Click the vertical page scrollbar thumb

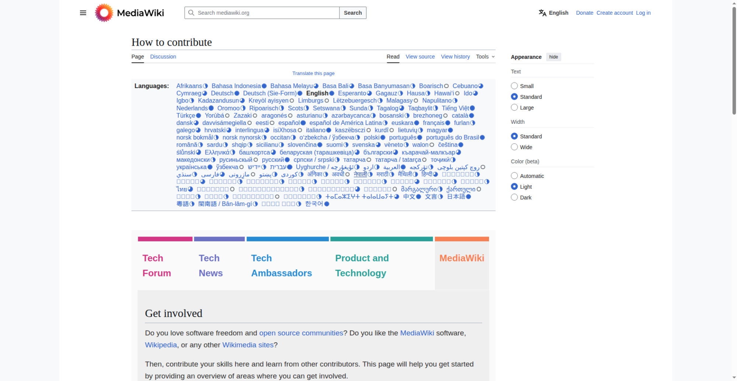click(x=734, y=61)
